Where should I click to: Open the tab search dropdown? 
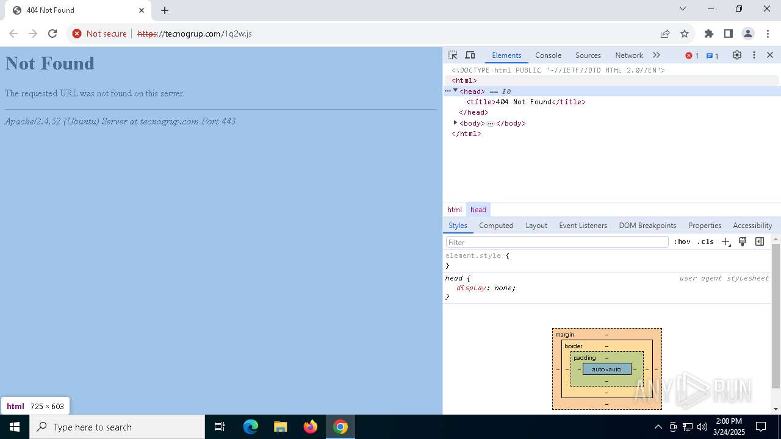[683, 9]
